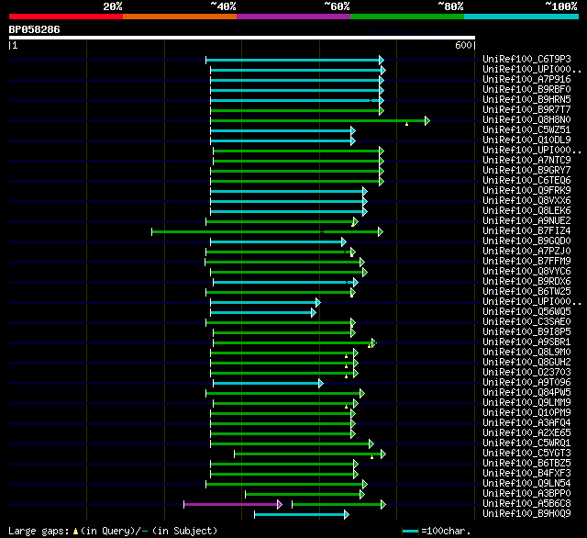The image size is (587, 538).
Task: Open the UniRef100_B9R7T7 hit label
Action: click(526, 110)
